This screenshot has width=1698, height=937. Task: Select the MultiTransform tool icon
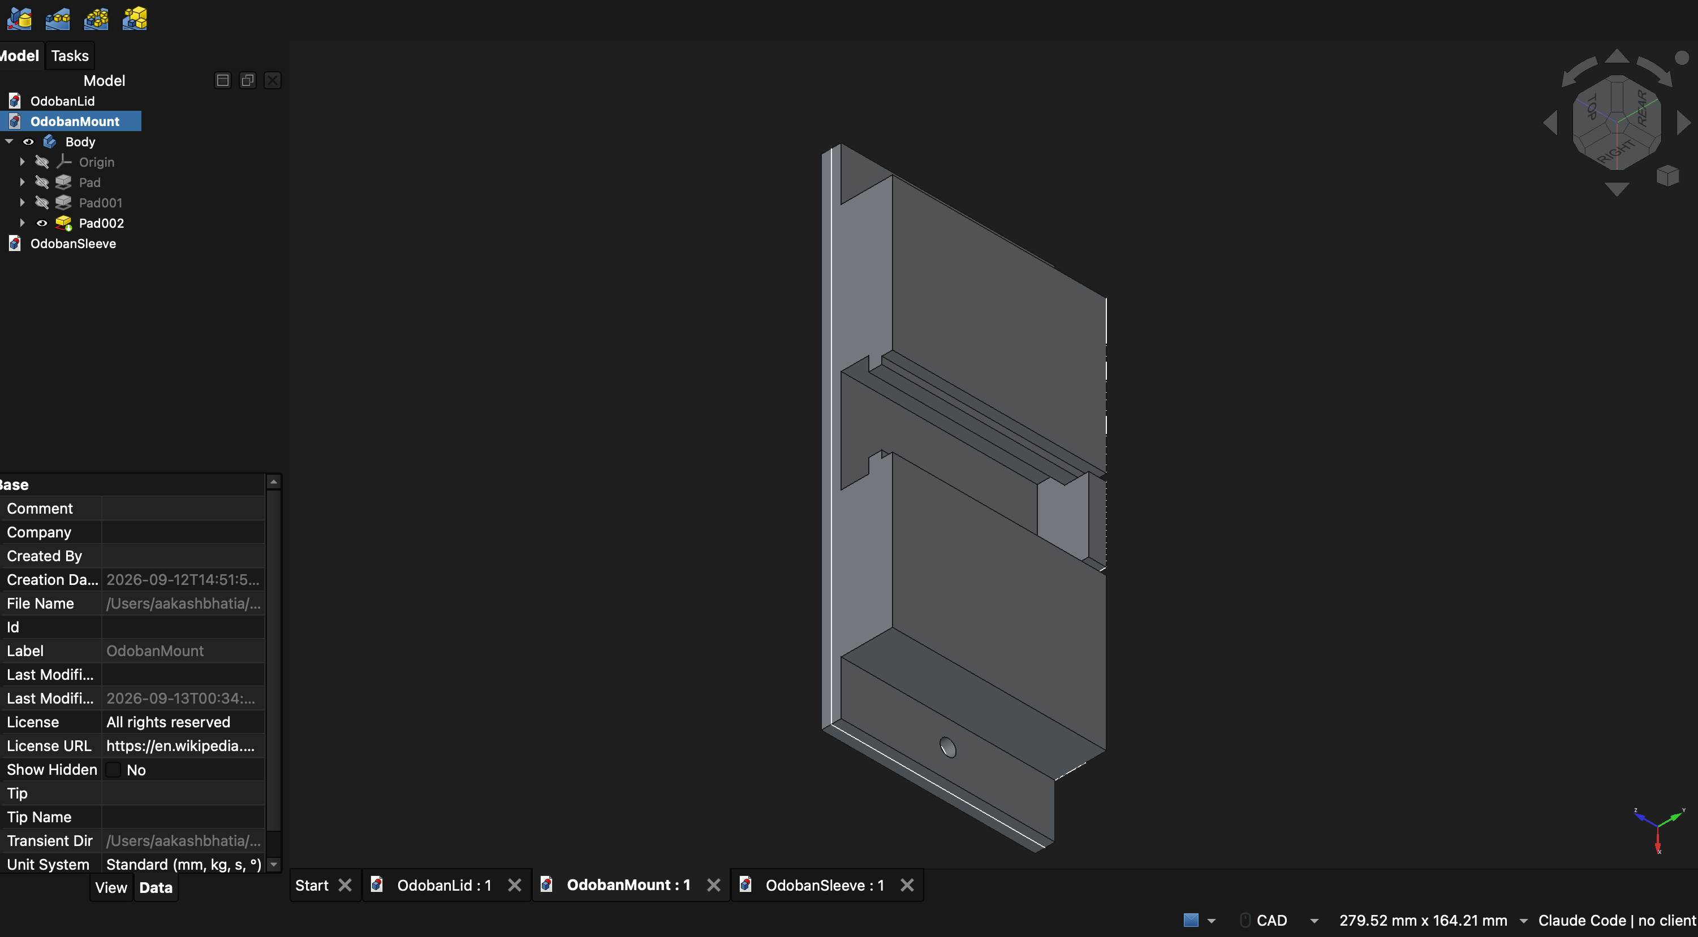[135, 19]
